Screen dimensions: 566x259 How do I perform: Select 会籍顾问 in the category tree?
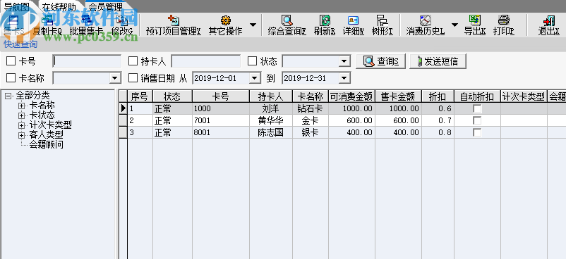point(47,145)
